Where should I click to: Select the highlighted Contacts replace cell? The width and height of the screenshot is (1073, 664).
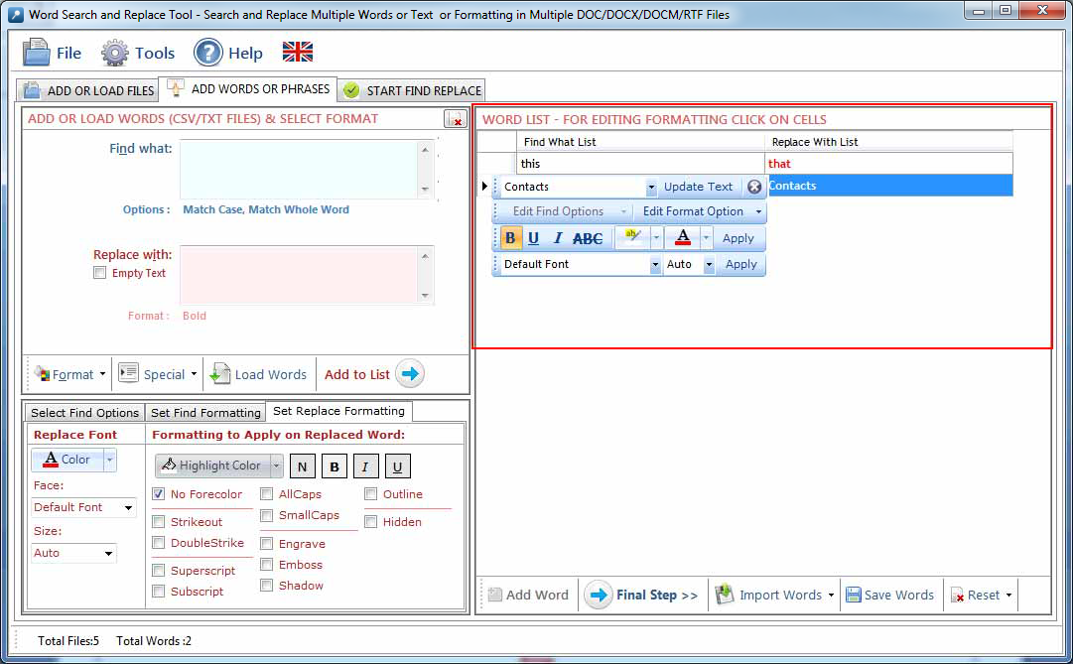pos(890,186)
